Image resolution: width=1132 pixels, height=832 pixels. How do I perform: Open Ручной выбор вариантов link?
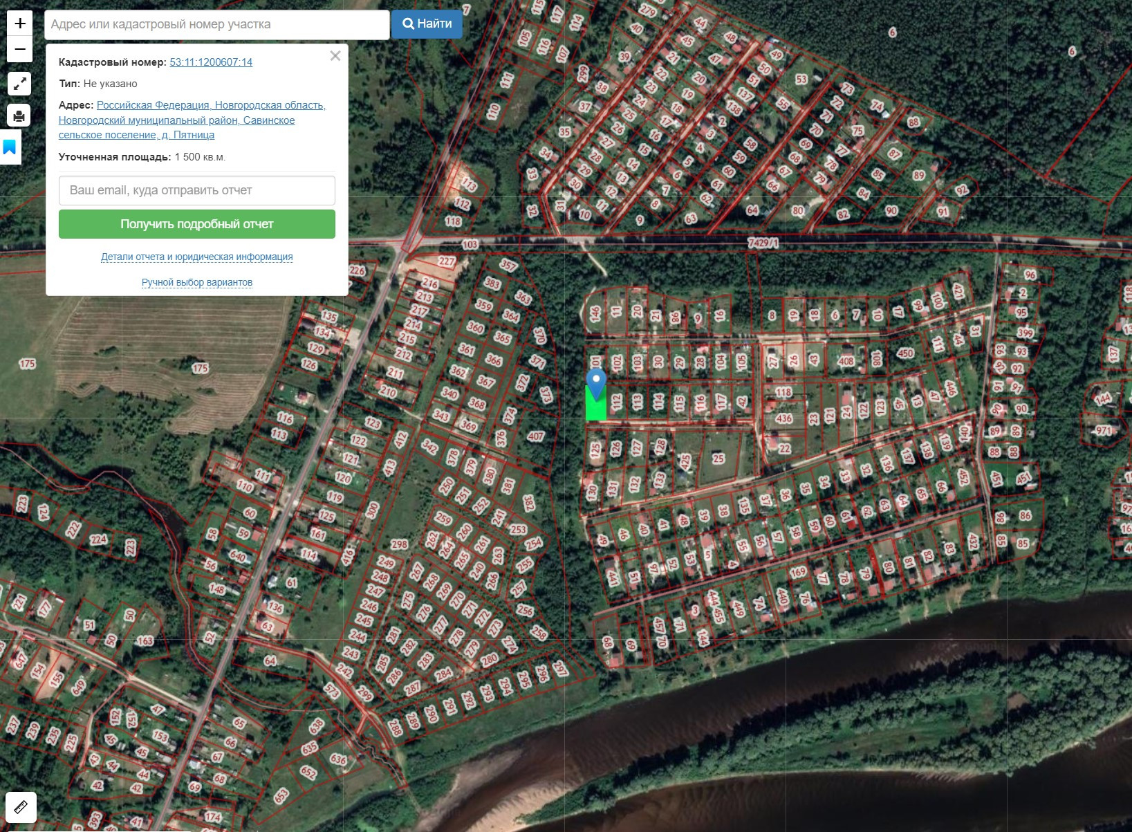[x=197, y=282]
